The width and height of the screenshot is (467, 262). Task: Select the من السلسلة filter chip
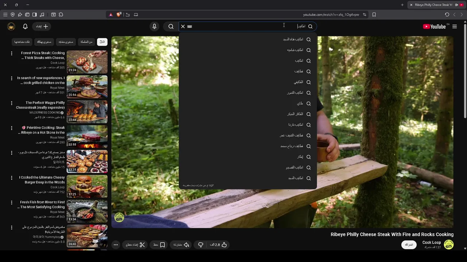pyautogui.click(x=86, y=42)
